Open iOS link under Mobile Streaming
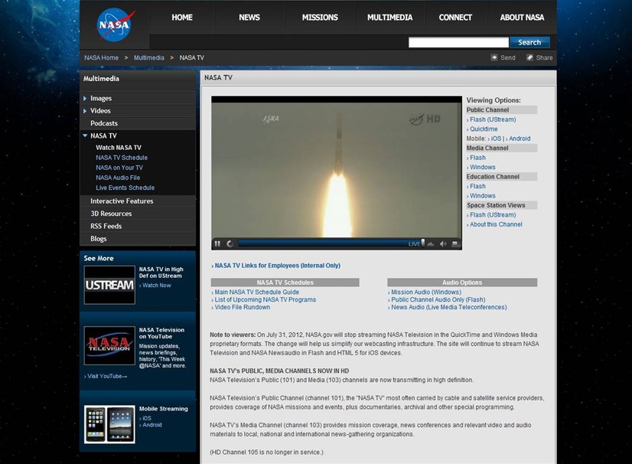Image resolution: width=632 pixels, height=464 pixels. [x=147, y=418]
